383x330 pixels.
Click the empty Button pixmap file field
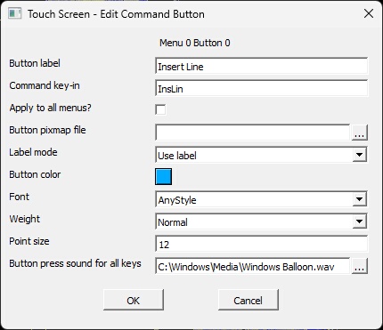(253, 133)
